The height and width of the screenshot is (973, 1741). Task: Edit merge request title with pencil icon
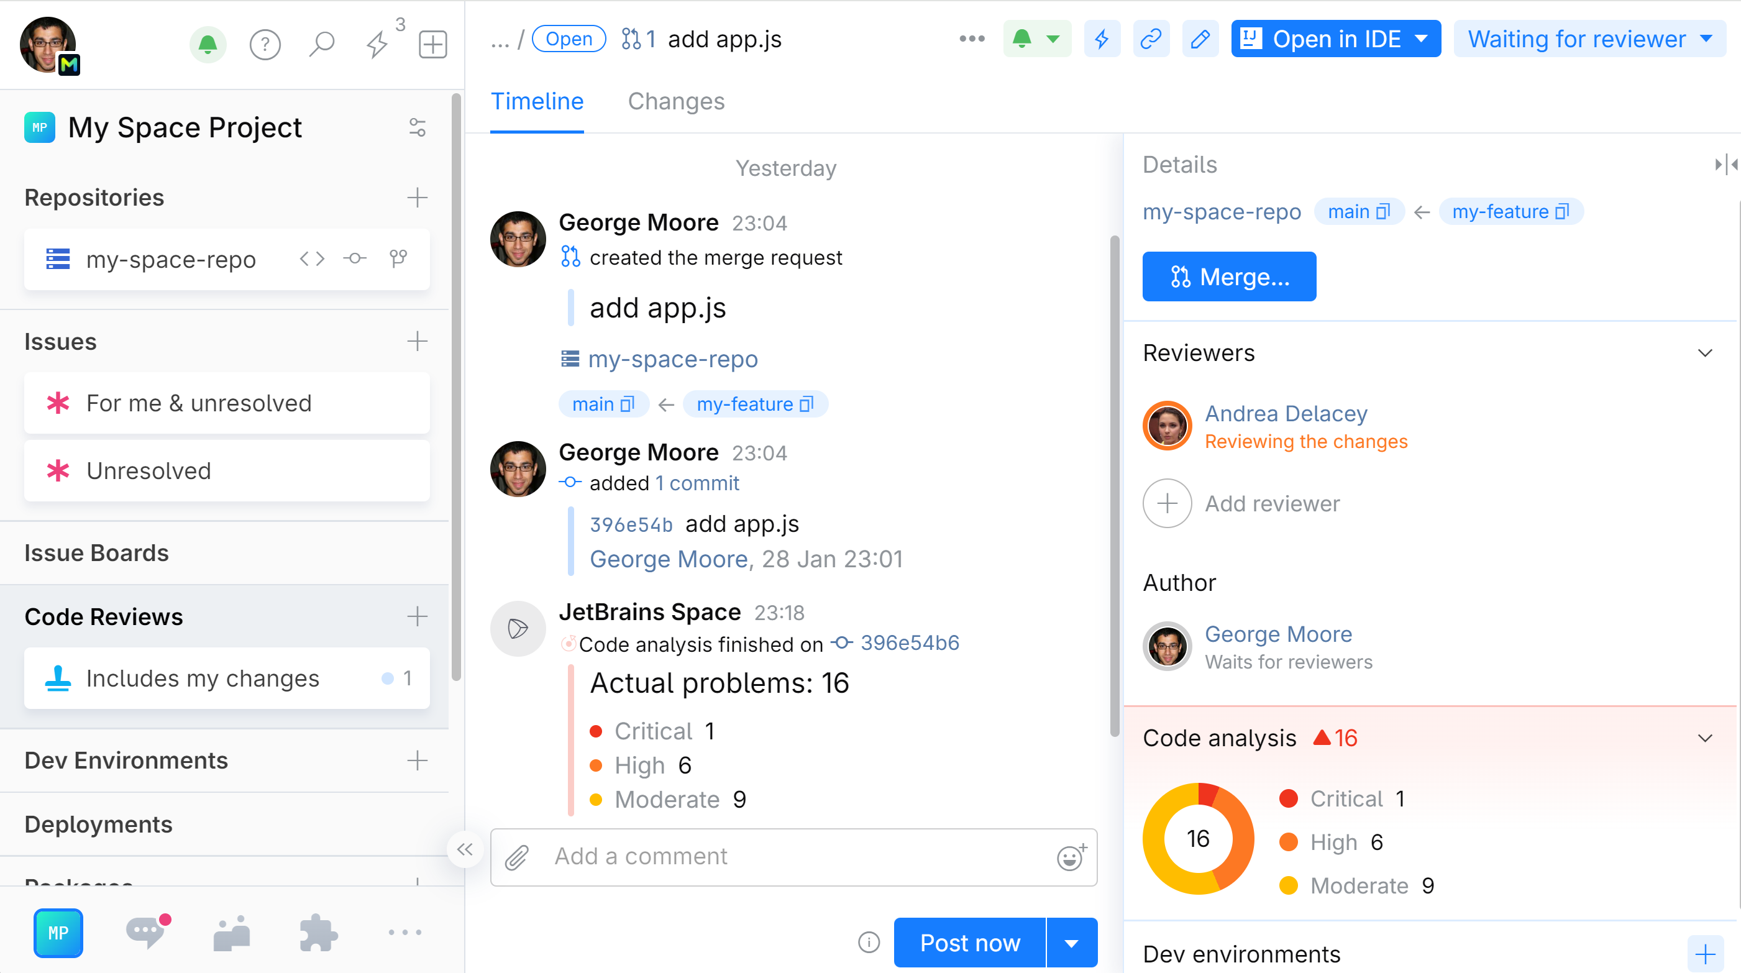coord(1200,39)
